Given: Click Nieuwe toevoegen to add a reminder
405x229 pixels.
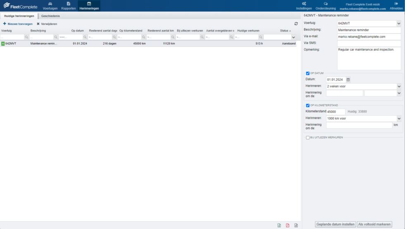Looking at the screenshot, I should (x=18, y=24).
